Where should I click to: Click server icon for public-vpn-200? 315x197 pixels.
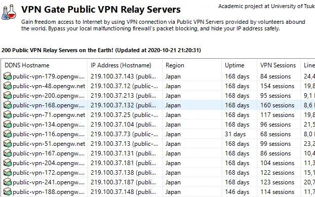pos(8,96)
